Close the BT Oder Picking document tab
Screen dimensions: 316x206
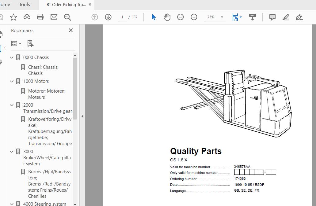coord(90,4)
